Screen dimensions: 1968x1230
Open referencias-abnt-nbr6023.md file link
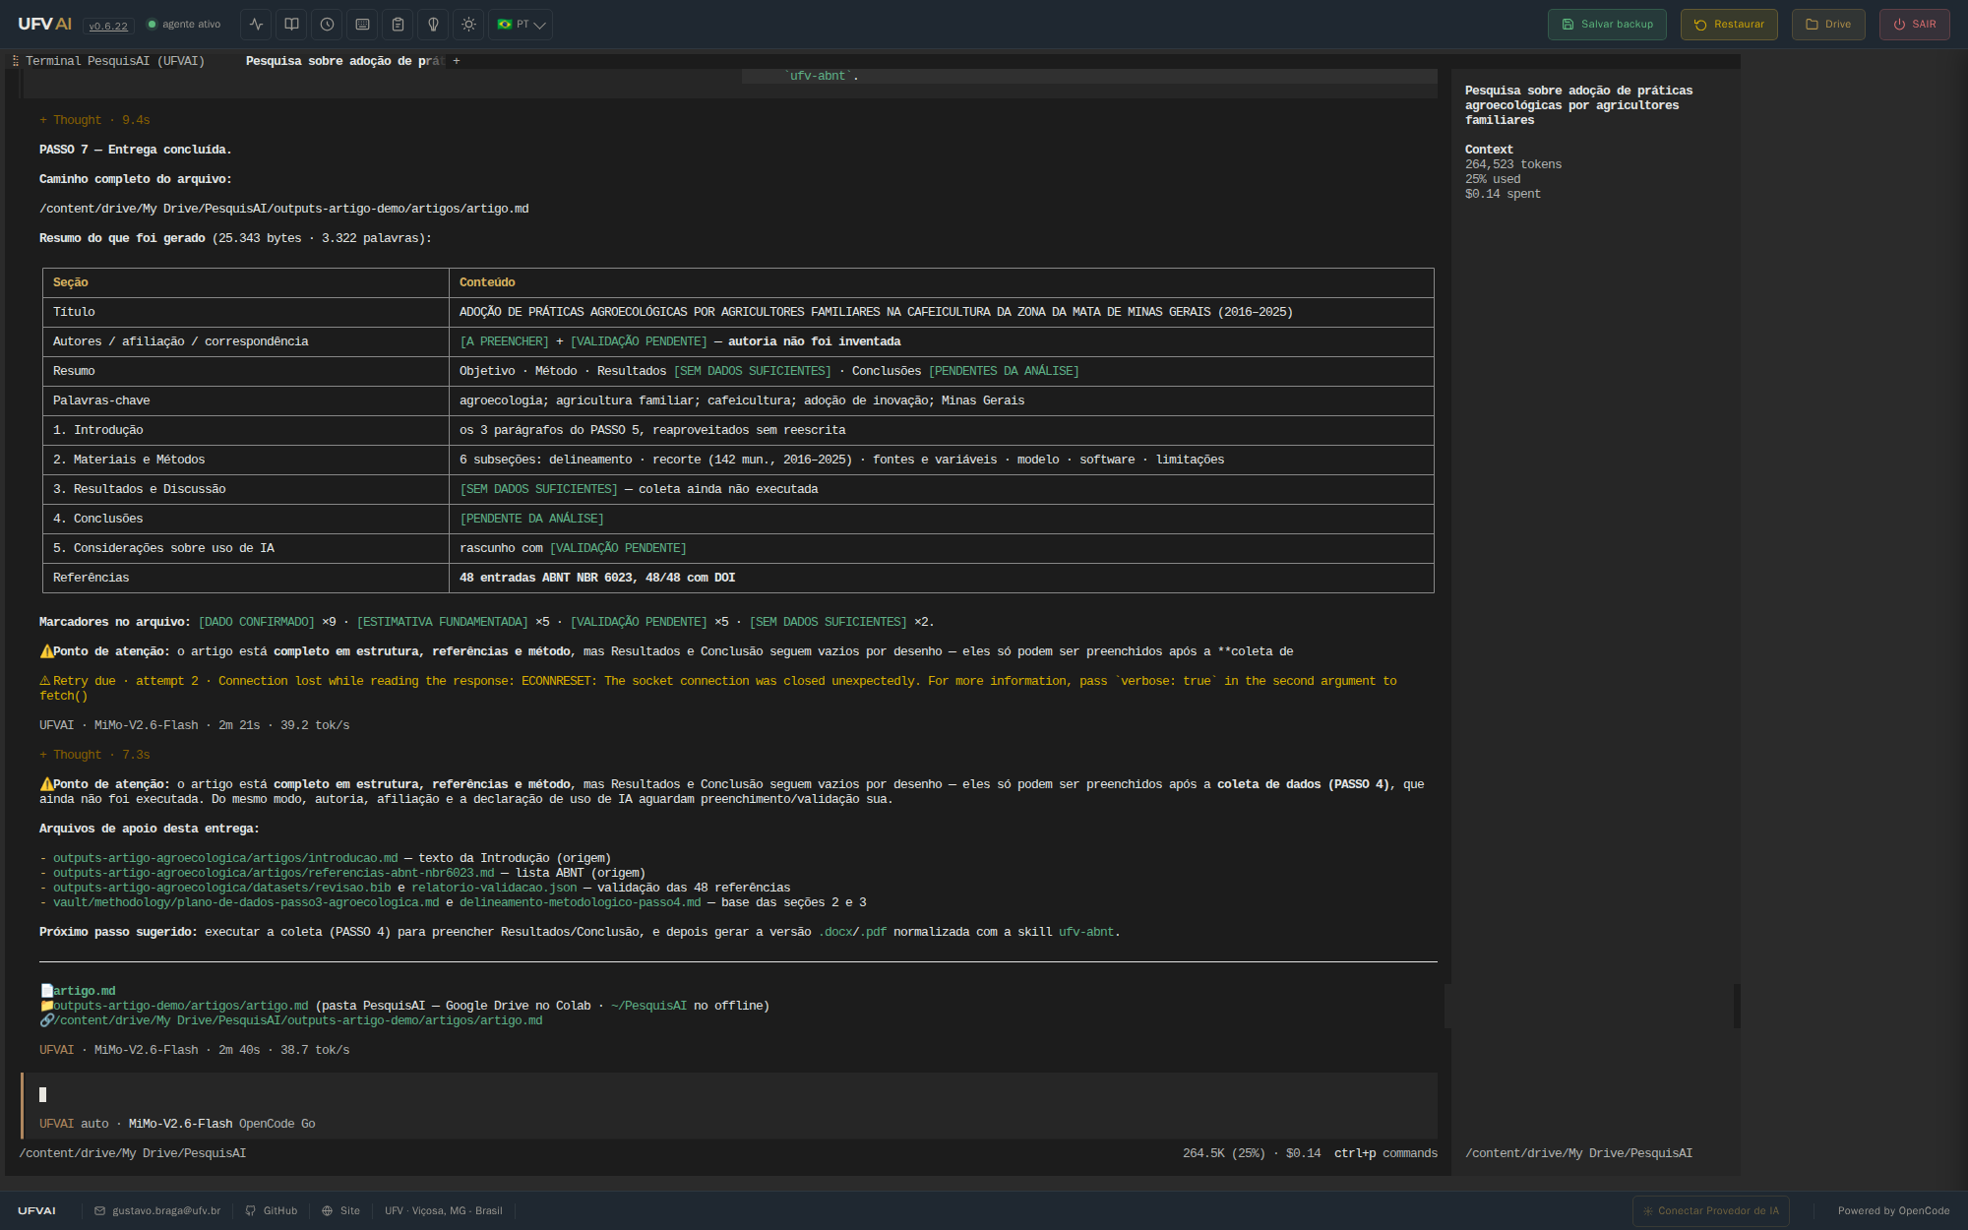[274, 873]
